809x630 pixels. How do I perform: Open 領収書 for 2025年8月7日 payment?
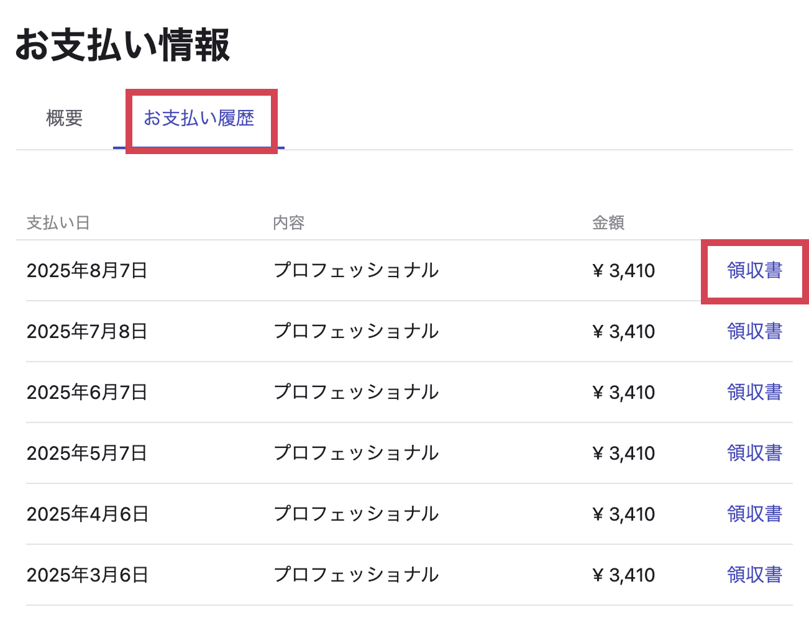coord(754,270)
